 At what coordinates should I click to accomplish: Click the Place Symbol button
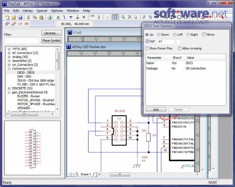pos(52,40)
